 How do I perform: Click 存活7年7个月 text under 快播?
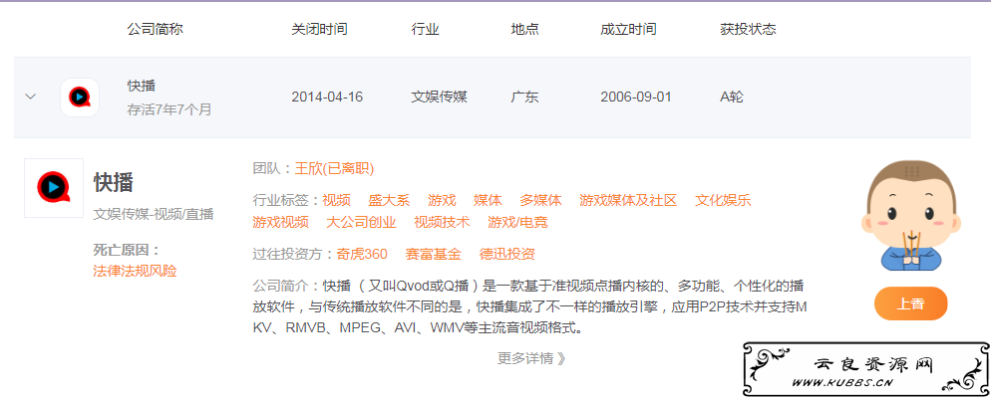pos(169,109)
